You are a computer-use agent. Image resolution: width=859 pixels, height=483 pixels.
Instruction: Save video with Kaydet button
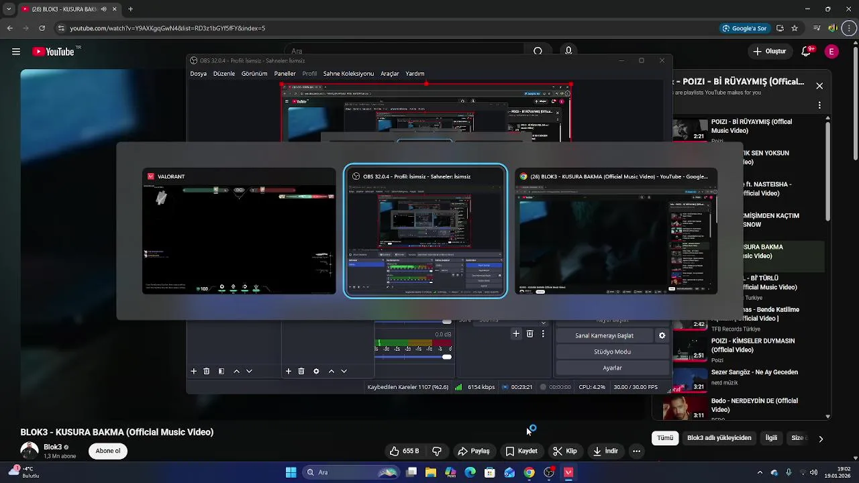pyautogui.click(x=521, y=451)
